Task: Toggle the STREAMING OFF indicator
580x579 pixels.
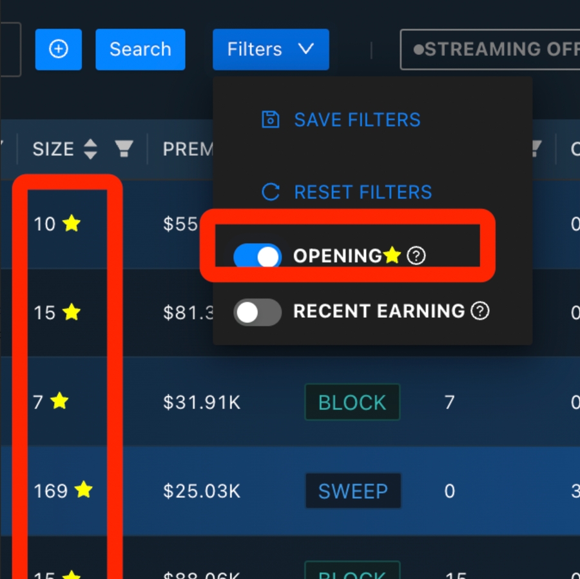Action: (x=490, y=50)
